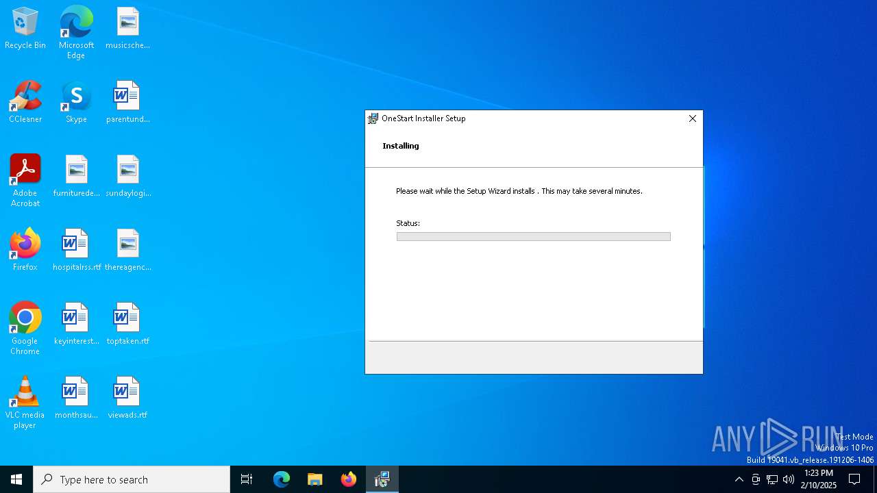Image resolution: width=877 pixels, height=493 pixels.
Task: Open the network status tray icon
Action: 772,479
